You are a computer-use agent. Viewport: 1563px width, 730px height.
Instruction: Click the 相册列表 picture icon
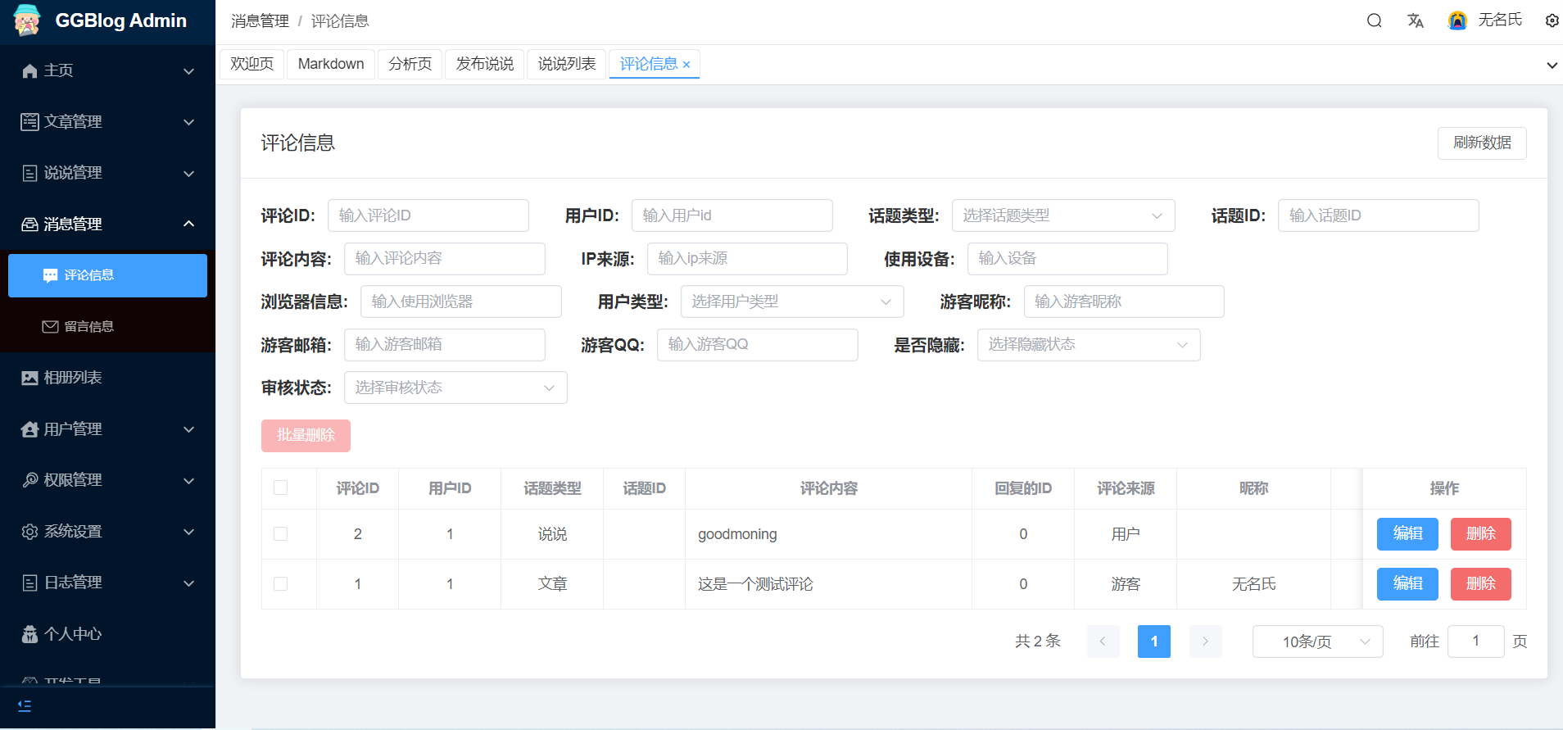pyautogui.click(x=29, y=378)
